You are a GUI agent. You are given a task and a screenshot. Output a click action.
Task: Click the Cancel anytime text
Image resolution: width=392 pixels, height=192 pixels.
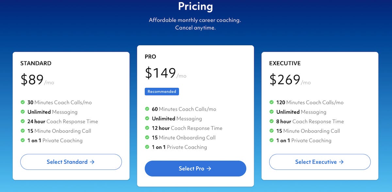point(195,28)
